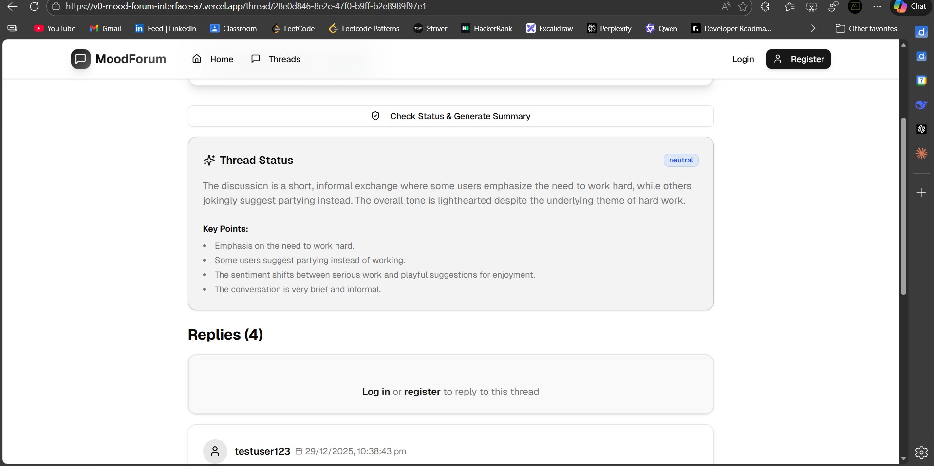Click the register link in reply box
The width and height of the screenshot is (934, 466).
(x=422, y=392)
